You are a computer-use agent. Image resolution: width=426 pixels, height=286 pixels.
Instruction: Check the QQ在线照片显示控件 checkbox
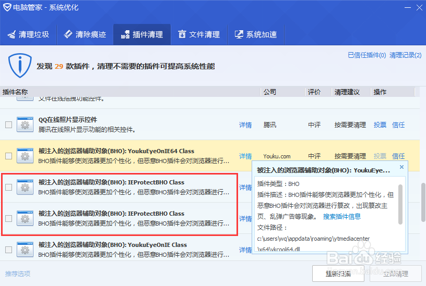9,125
